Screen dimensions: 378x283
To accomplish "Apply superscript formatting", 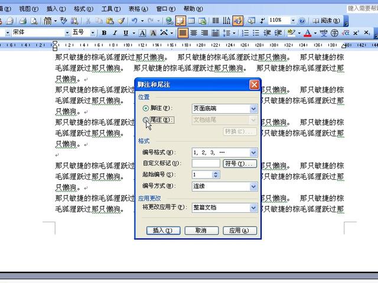I will point(356,33).
